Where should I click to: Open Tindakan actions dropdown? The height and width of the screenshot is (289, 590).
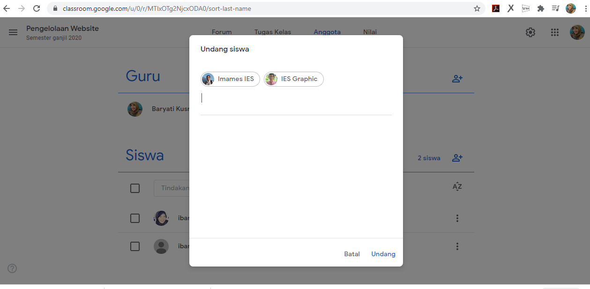[x=172, y=188]
